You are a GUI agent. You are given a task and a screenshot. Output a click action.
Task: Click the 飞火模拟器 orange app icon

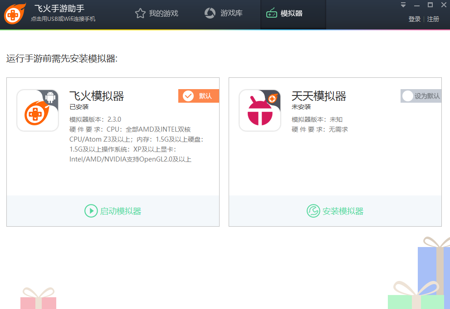[38, 110]
